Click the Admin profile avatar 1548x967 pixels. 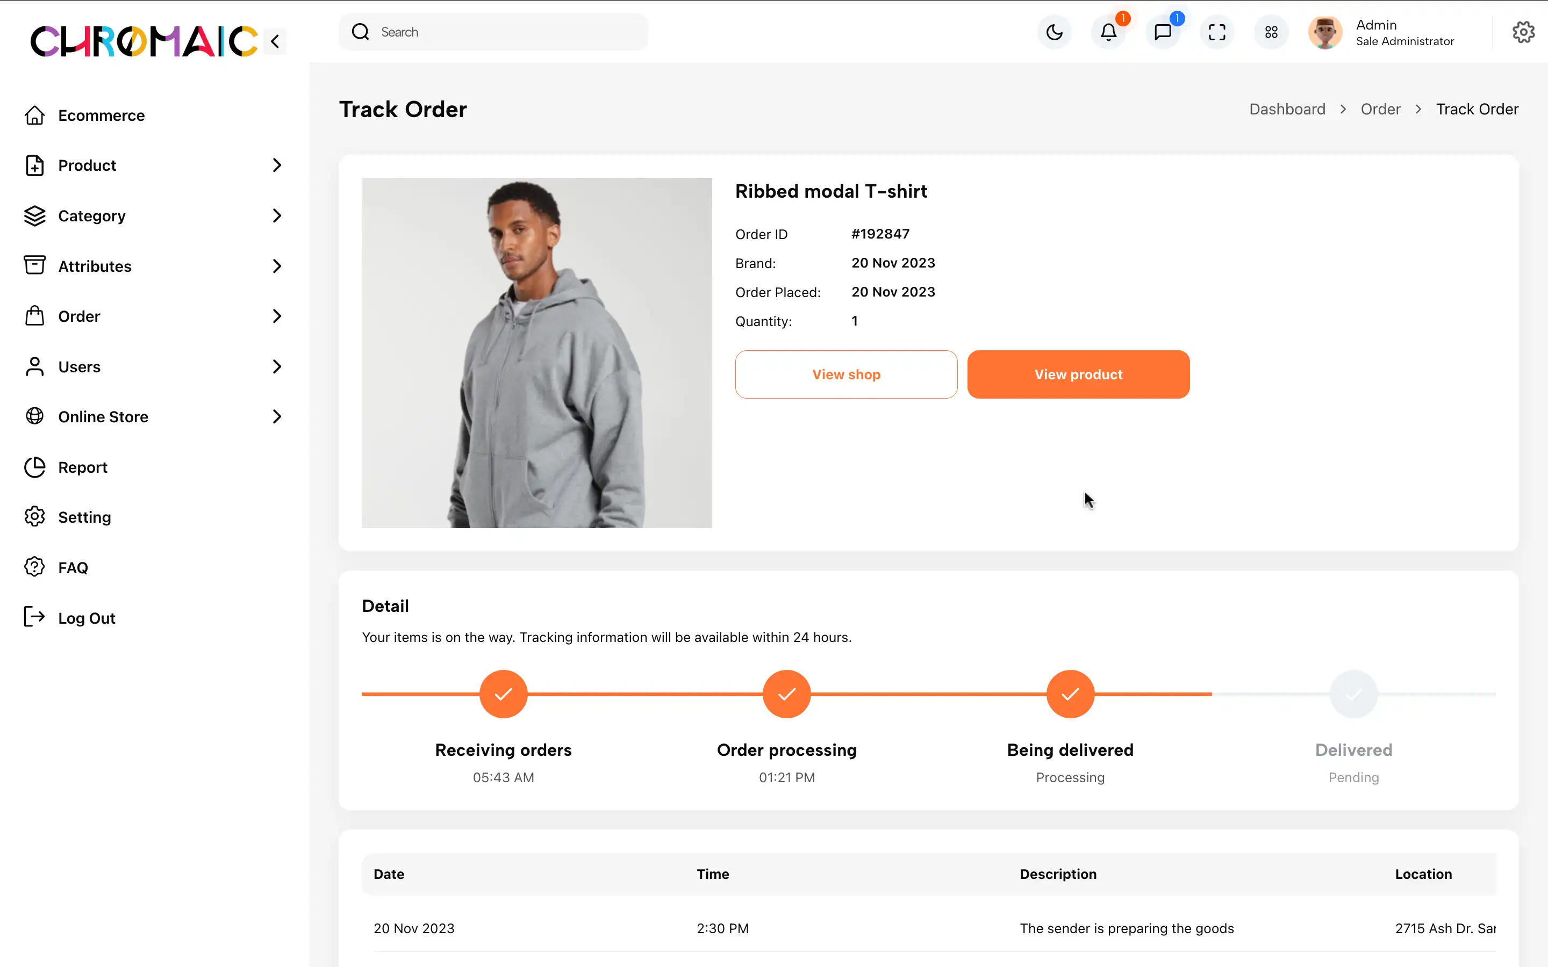click(x=1325, y=32)
